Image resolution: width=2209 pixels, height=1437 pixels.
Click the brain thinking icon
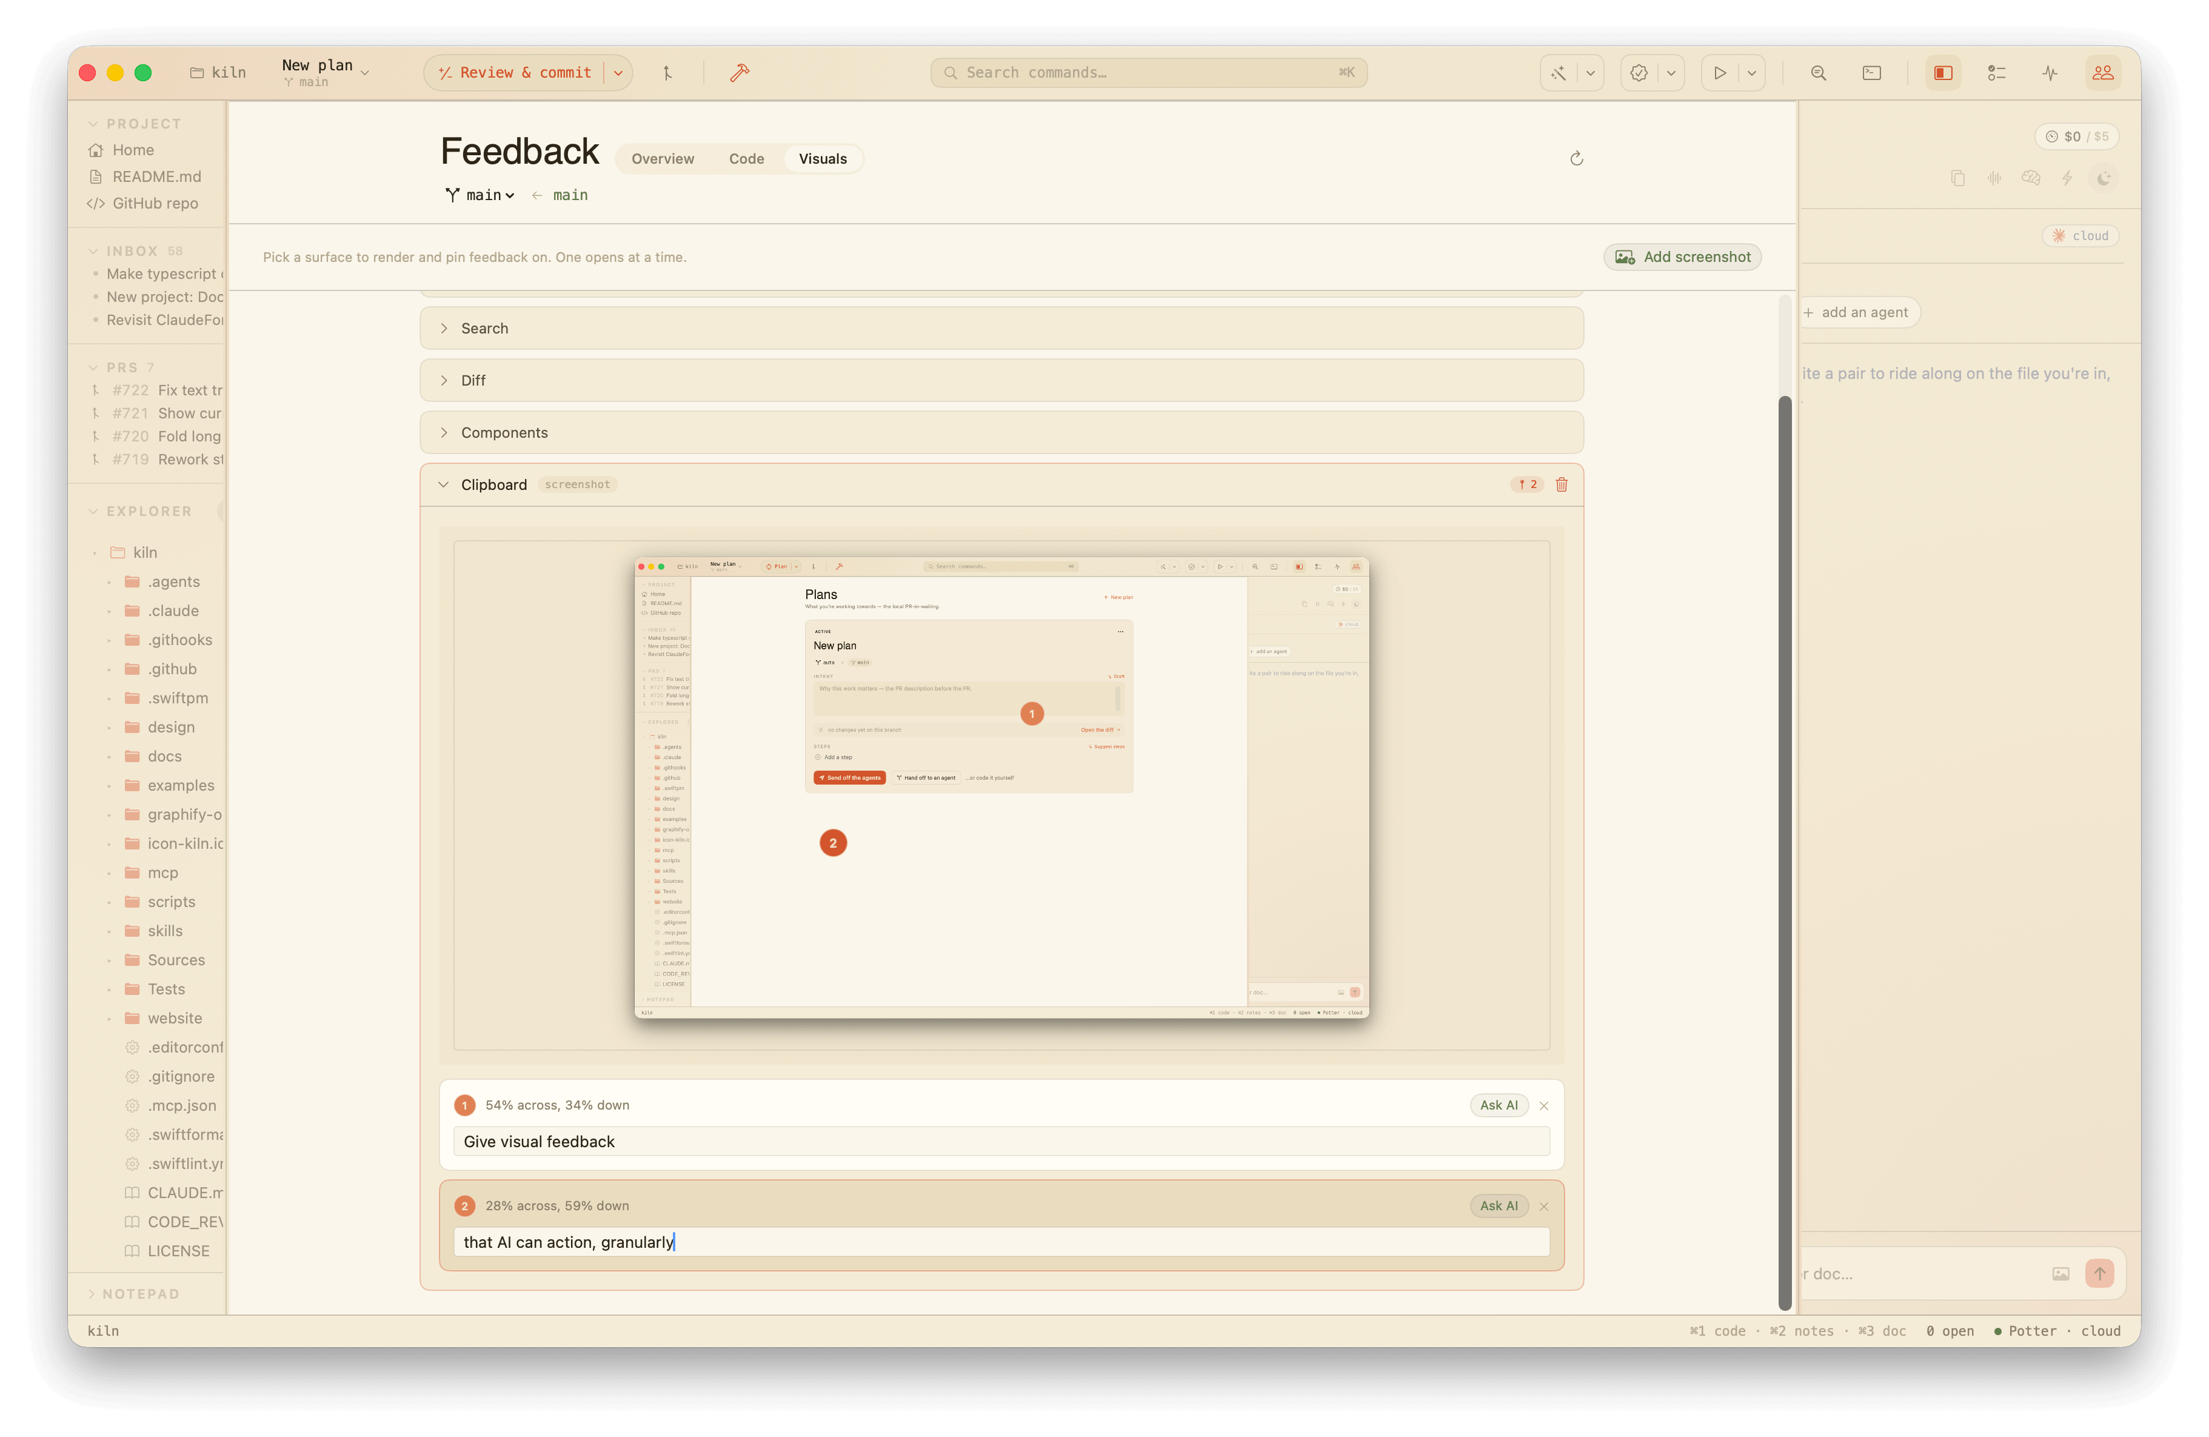click(2031, 178)
